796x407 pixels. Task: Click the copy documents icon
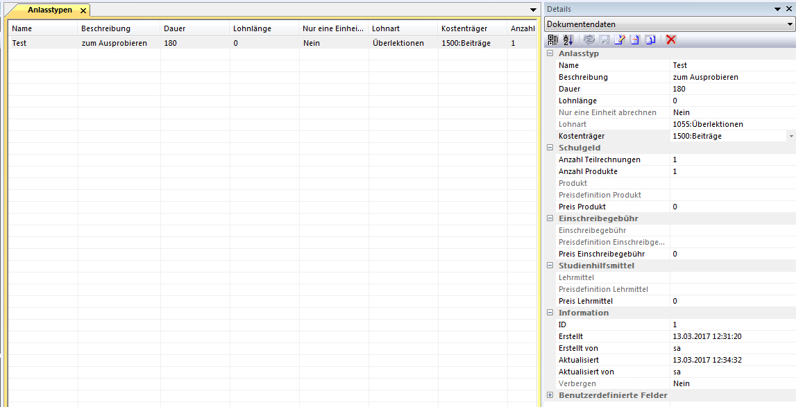(x=650, y=40)
